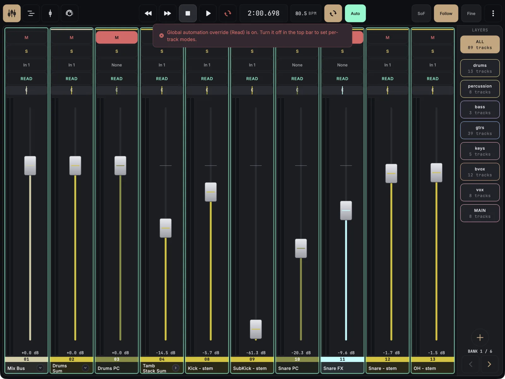Add a new layer with plus icon

click(480, 337)
